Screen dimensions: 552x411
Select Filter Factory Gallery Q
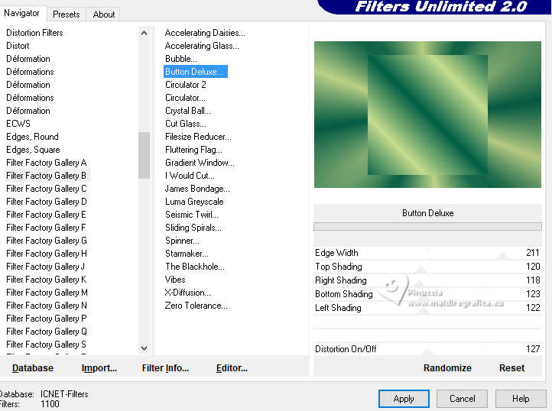[x=47, y=332]
